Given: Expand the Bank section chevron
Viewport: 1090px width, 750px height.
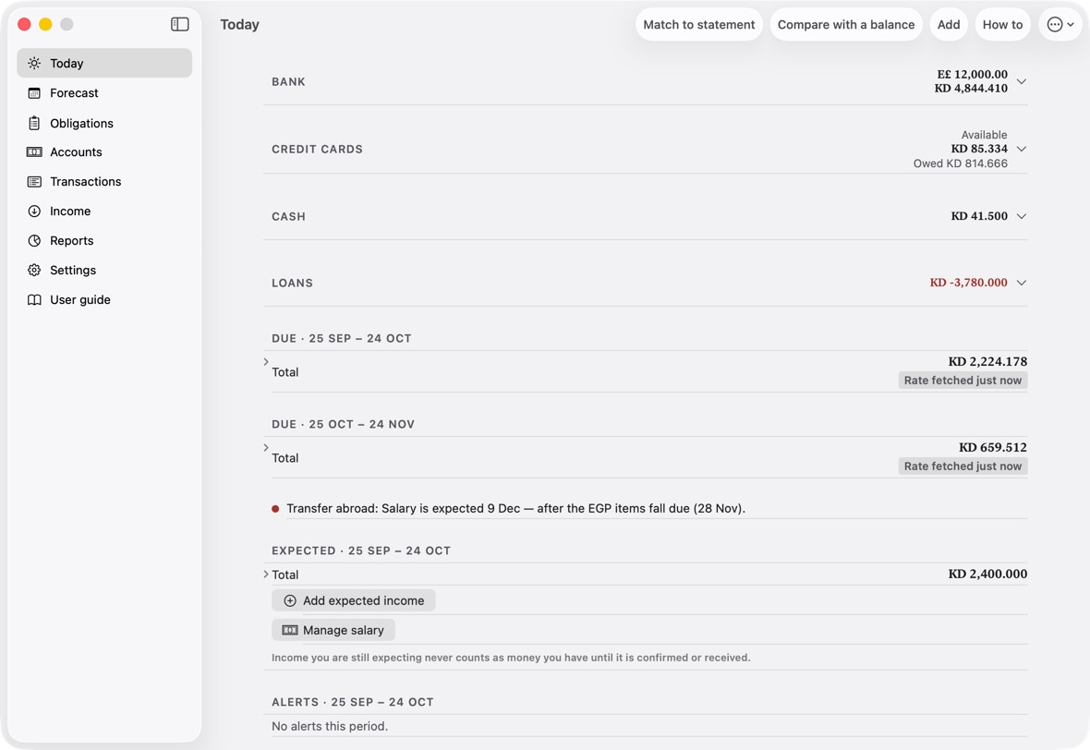Looking at the screenshot, I should click(1021, 81).
